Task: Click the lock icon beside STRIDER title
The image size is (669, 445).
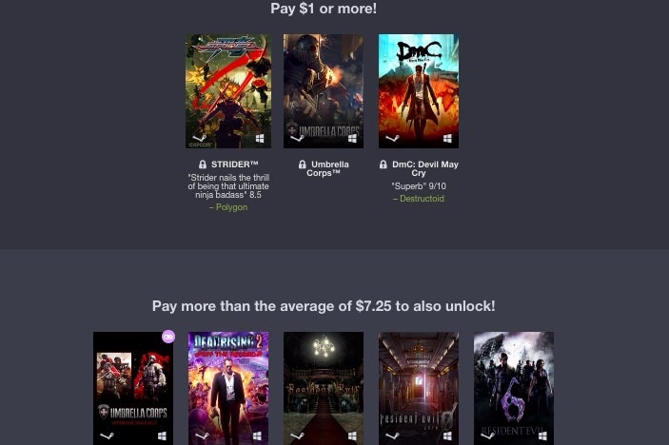Action: (x=203, y=164)
